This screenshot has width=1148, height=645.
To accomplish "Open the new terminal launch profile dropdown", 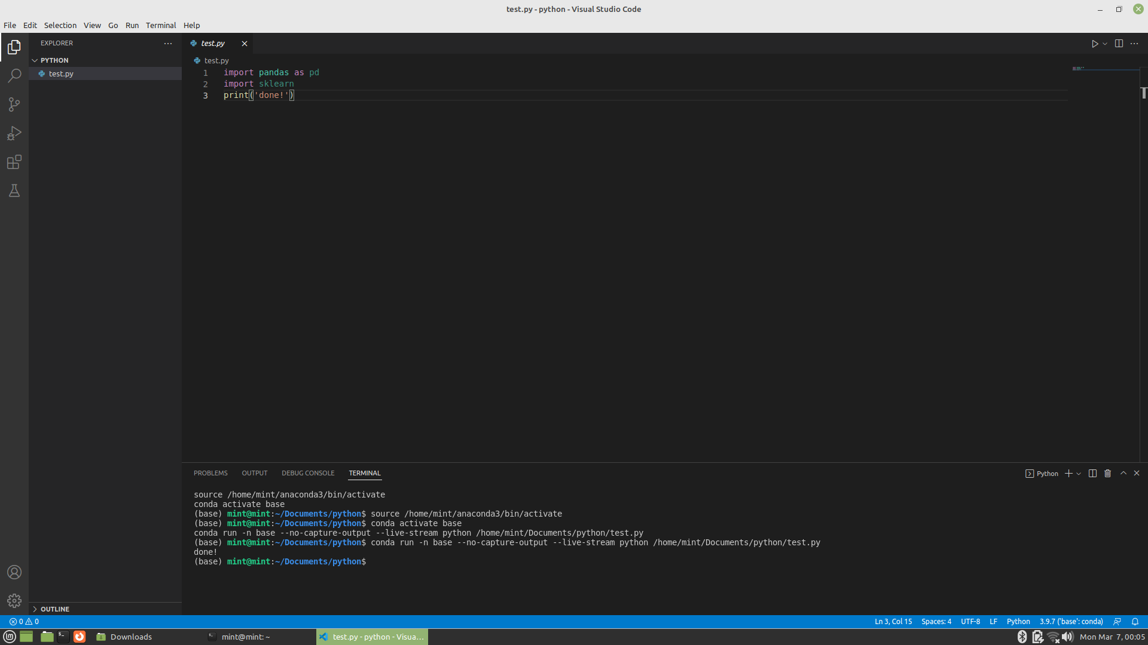I will coord(1079,474).
